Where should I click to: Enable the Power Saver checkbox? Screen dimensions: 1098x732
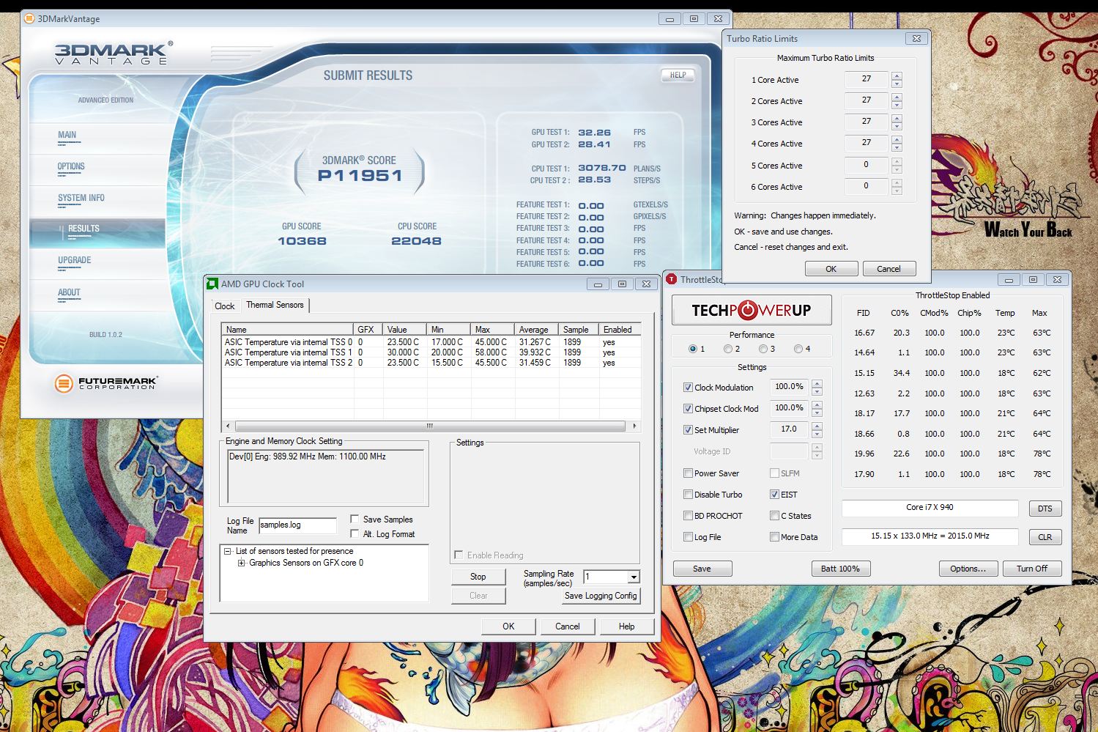tap(688, 473)
